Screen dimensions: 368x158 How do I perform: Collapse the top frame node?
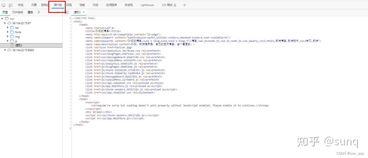2,19
